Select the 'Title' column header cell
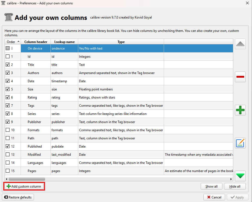This screenshot has height=202, width=252. point(36,65)
